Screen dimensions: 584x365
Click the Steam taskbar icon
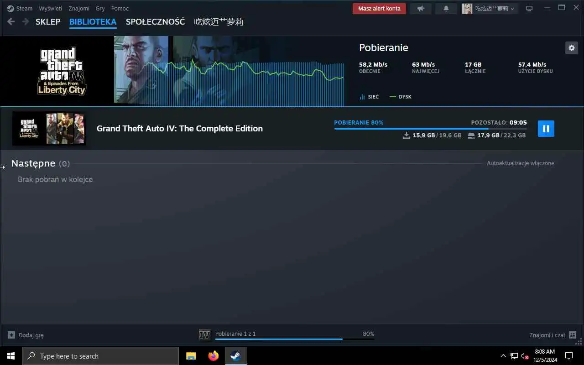click(236, 356)
